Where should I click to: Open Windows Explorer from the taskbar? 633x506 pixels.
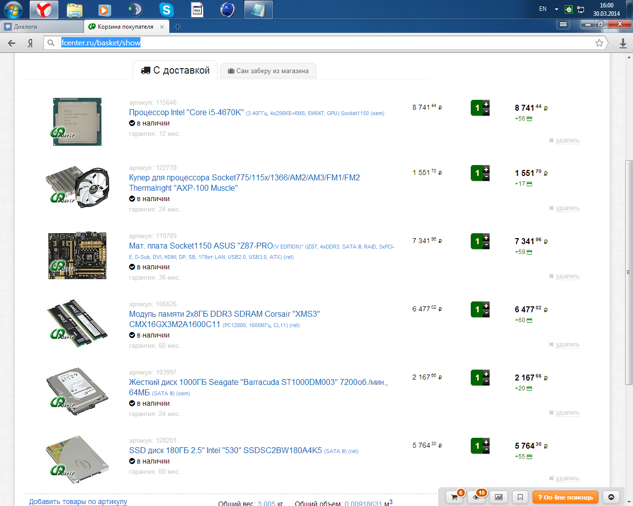[x=74, y=9]
